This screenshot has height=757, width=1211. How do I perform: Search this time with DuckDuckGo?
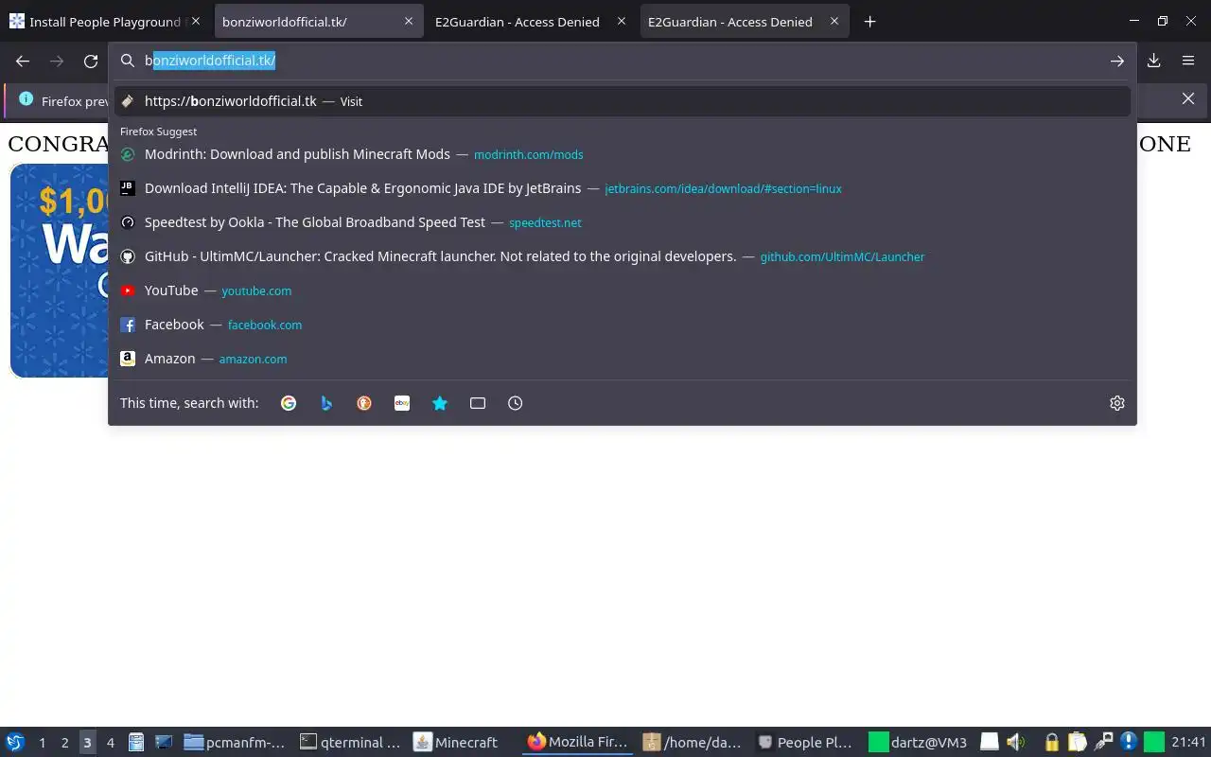click(x=364, y=403)
